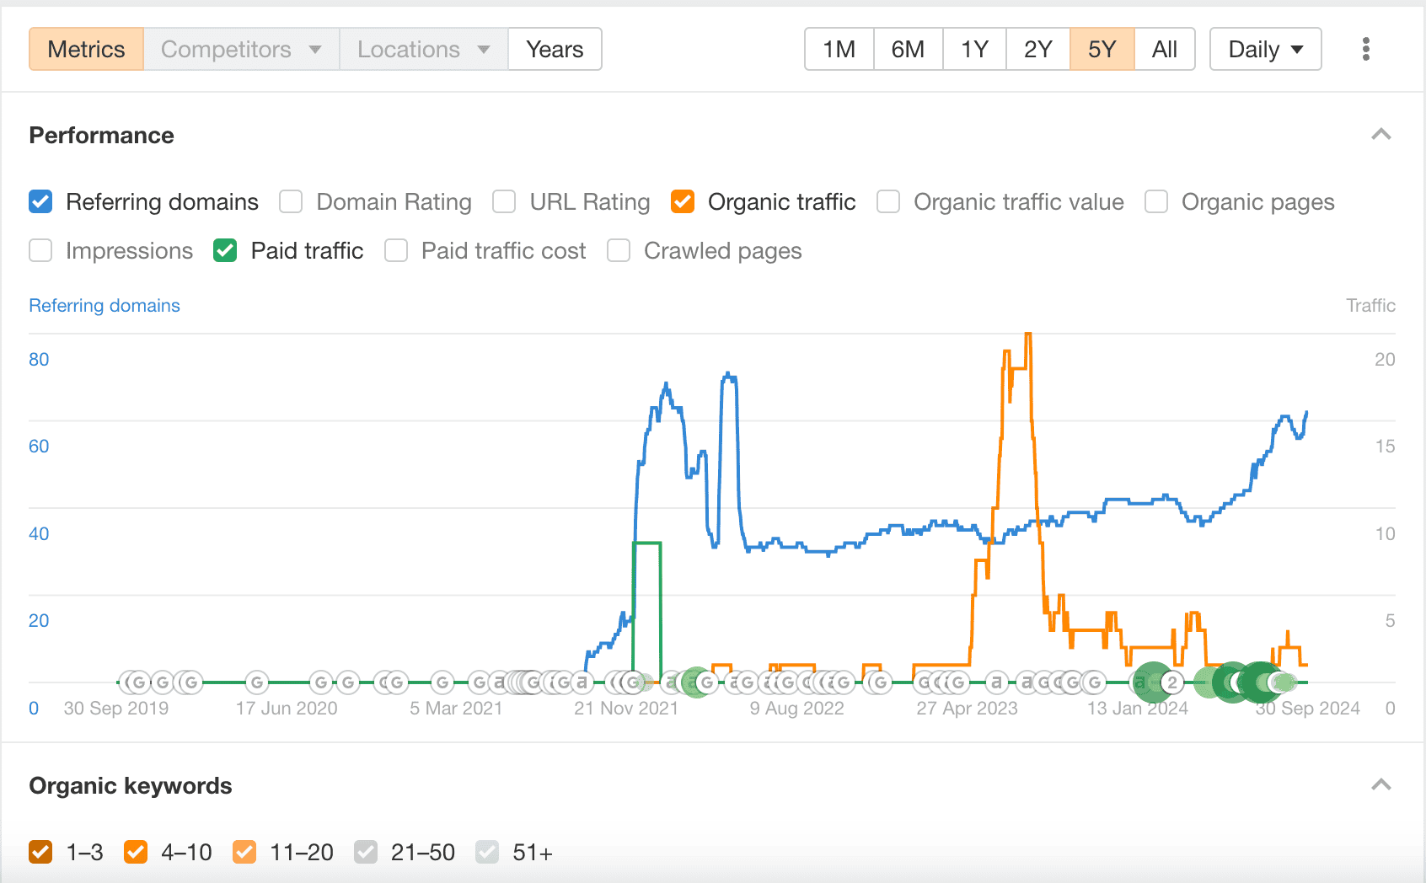Choose the 6M time range
1426x883 pixels.
pos(907,49)
